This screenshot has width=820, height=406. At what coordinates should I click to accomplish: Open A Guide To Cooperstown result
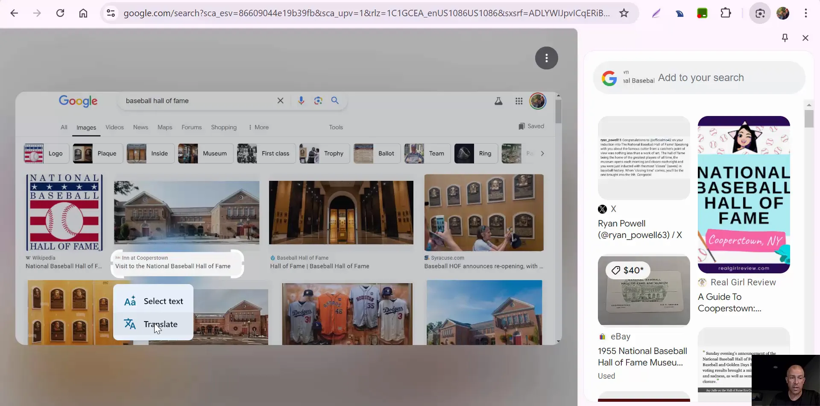[x=729, y=302]
